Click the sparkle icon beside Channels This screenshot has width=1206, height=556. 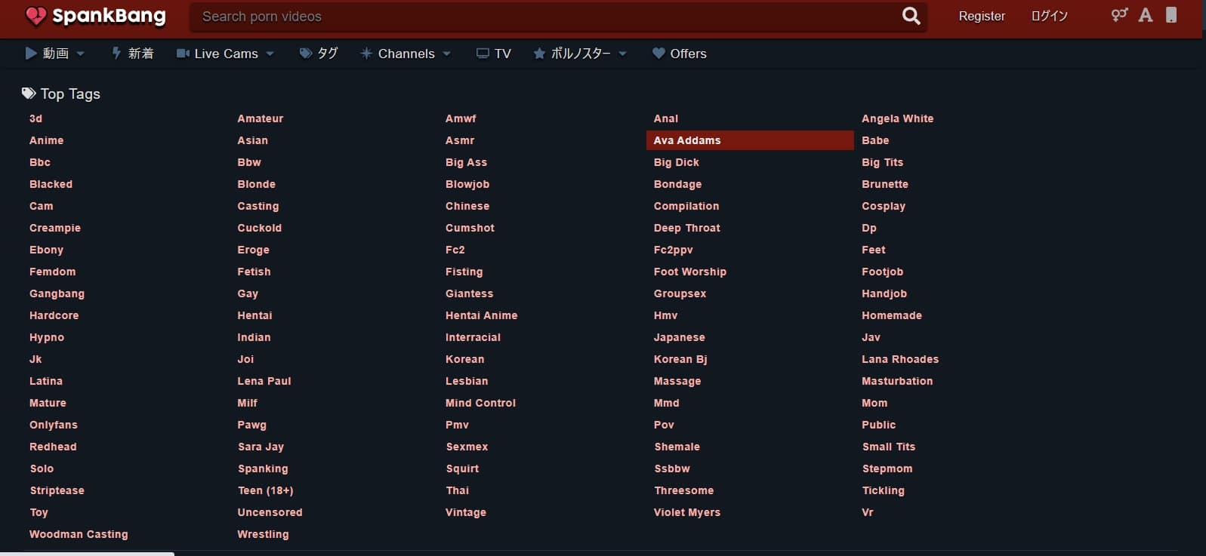[x=366, y=54]
